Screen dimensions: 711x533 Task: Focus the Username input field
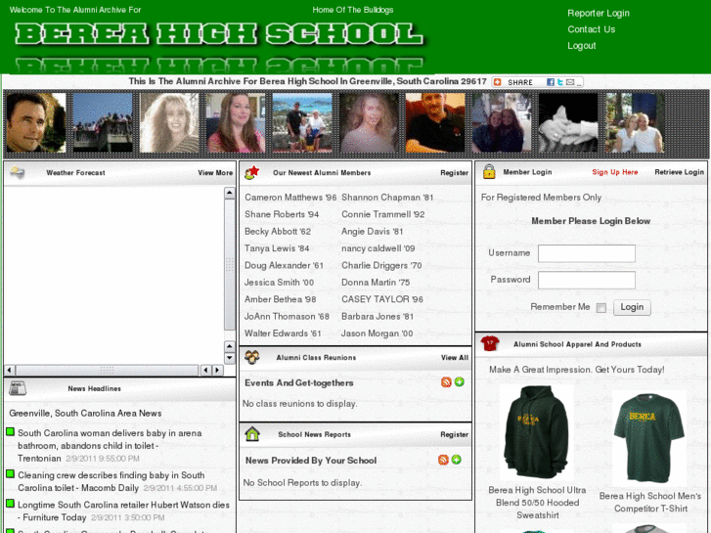click(x=586, y=253)
